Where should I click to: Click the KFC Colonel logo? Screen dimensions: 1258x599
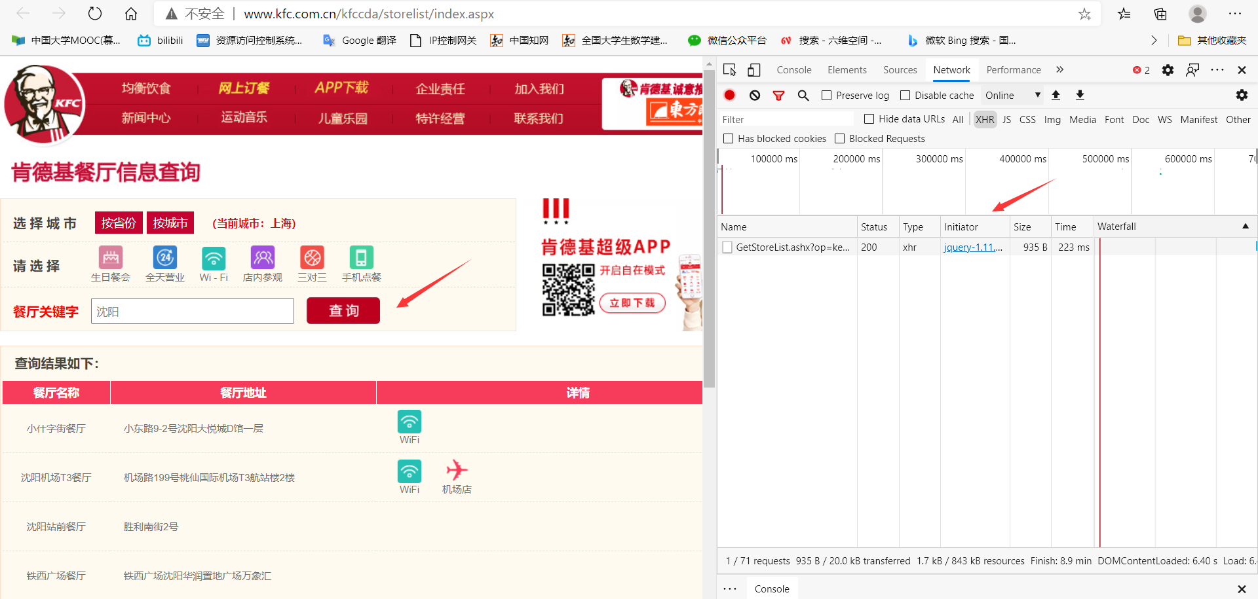[x=45, y=103]
